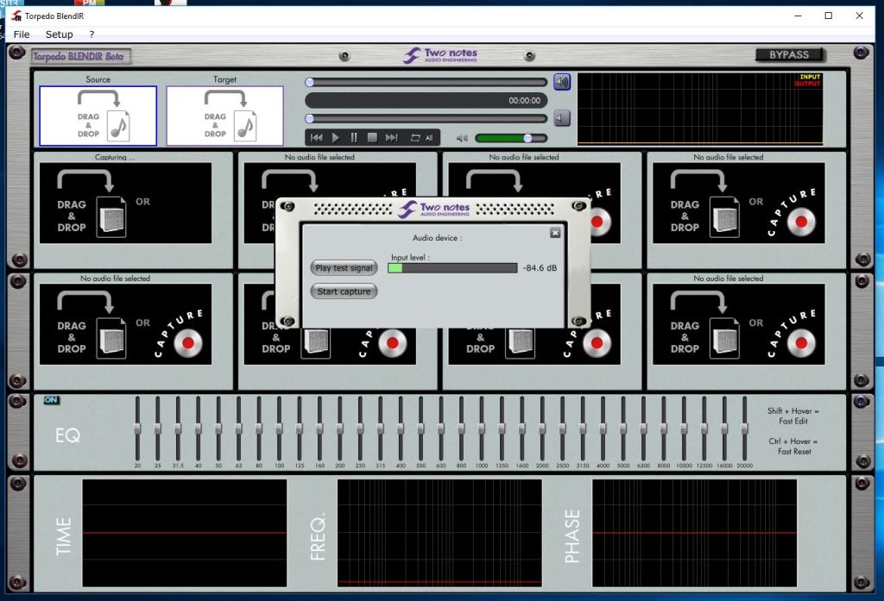The height and width of the screenshot is (601, 884).
Task: Click the 'Input level :' label
Action: tap(410, 258)
